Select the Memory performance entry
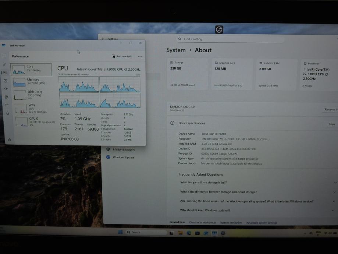Image resolution: width=338 pixels, height=254 pixels. click(x=32, y=82)
